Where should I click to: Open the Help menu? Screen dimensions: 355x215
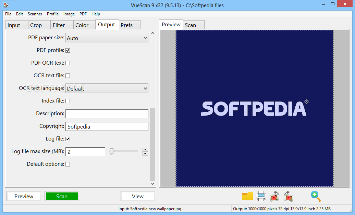click(96, 14)
